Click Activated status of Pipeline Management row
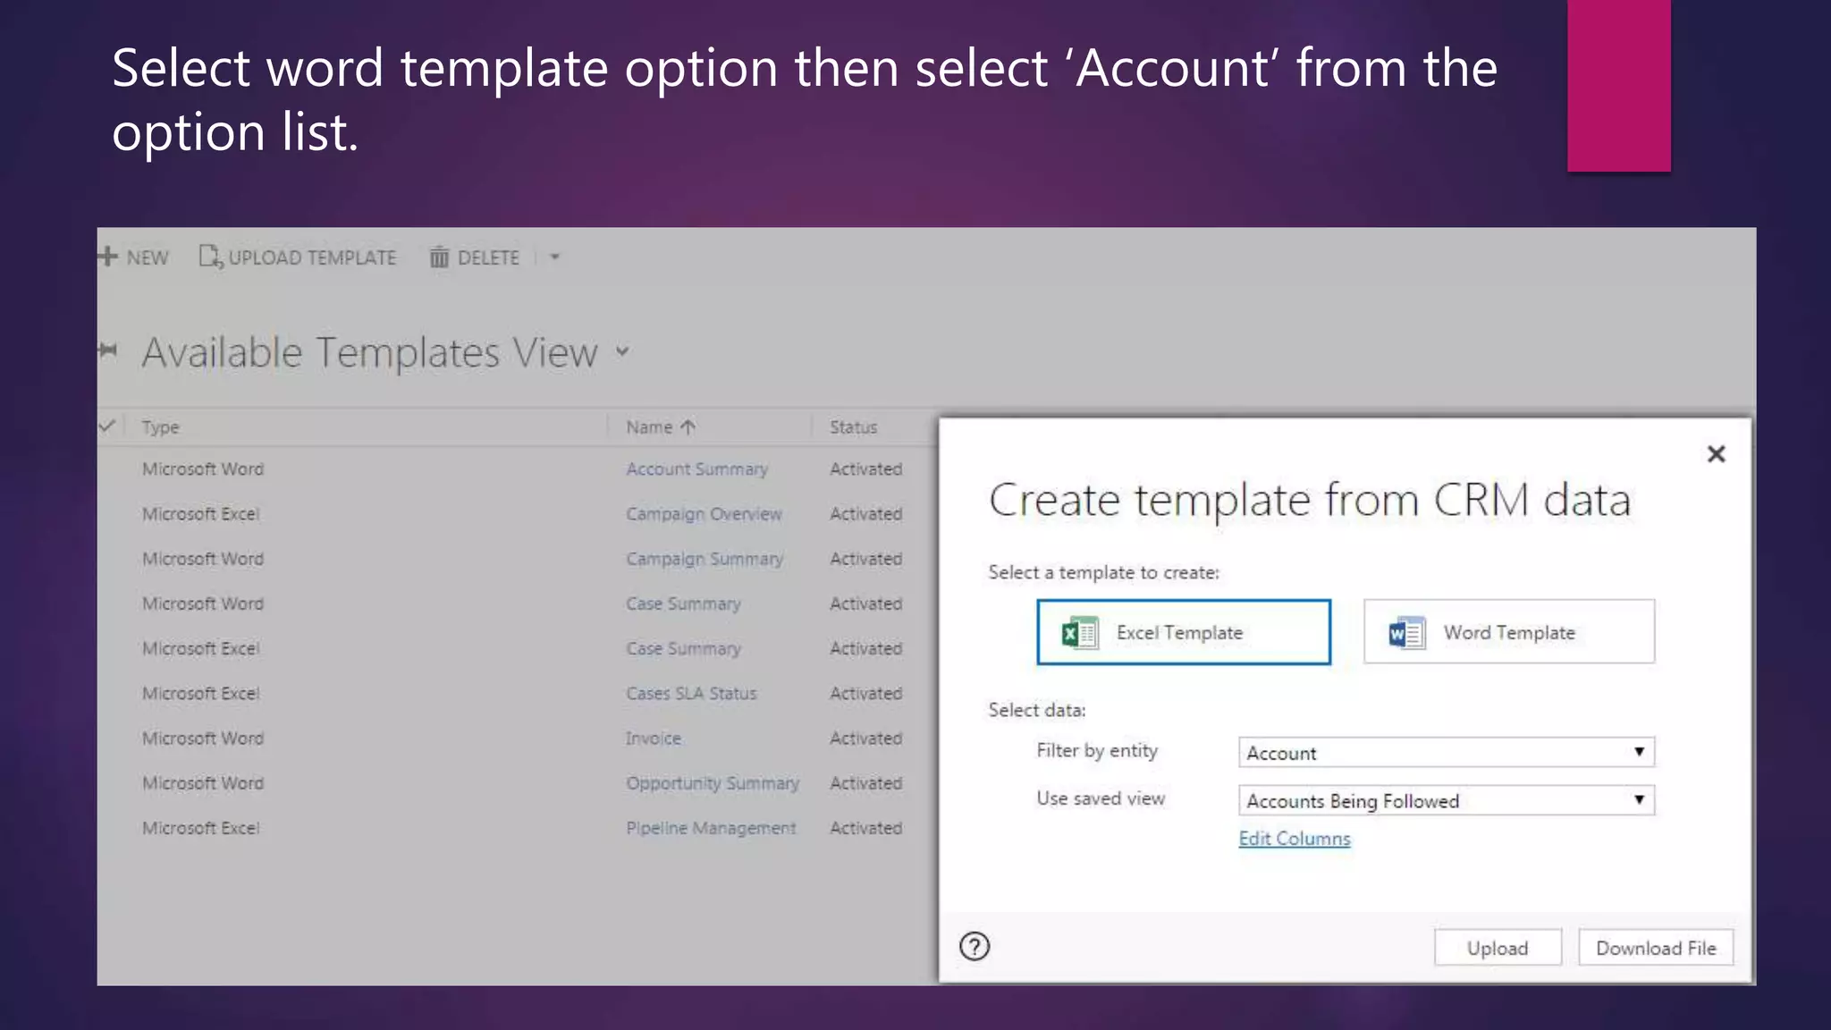Viewport: 1831px width, 1030px height. click(x=865, y=828)
